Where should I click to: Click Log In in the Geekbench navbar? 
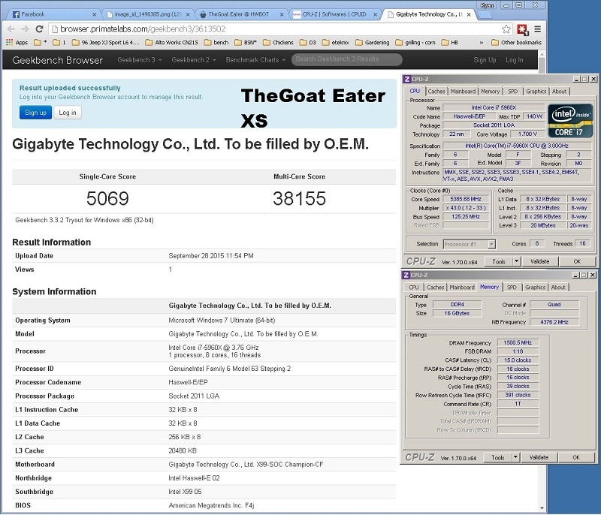point(514,60)
